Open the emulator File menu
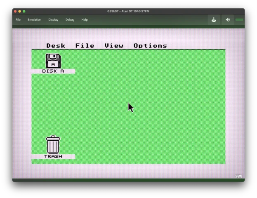Viewport: 257px width, 198px height. (18, 20)
